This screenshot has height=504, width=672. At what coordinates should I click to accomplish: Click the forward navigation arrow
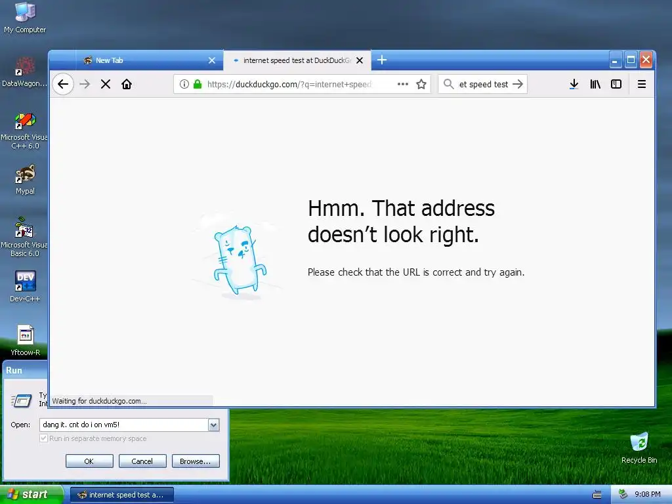click(85, 84)
